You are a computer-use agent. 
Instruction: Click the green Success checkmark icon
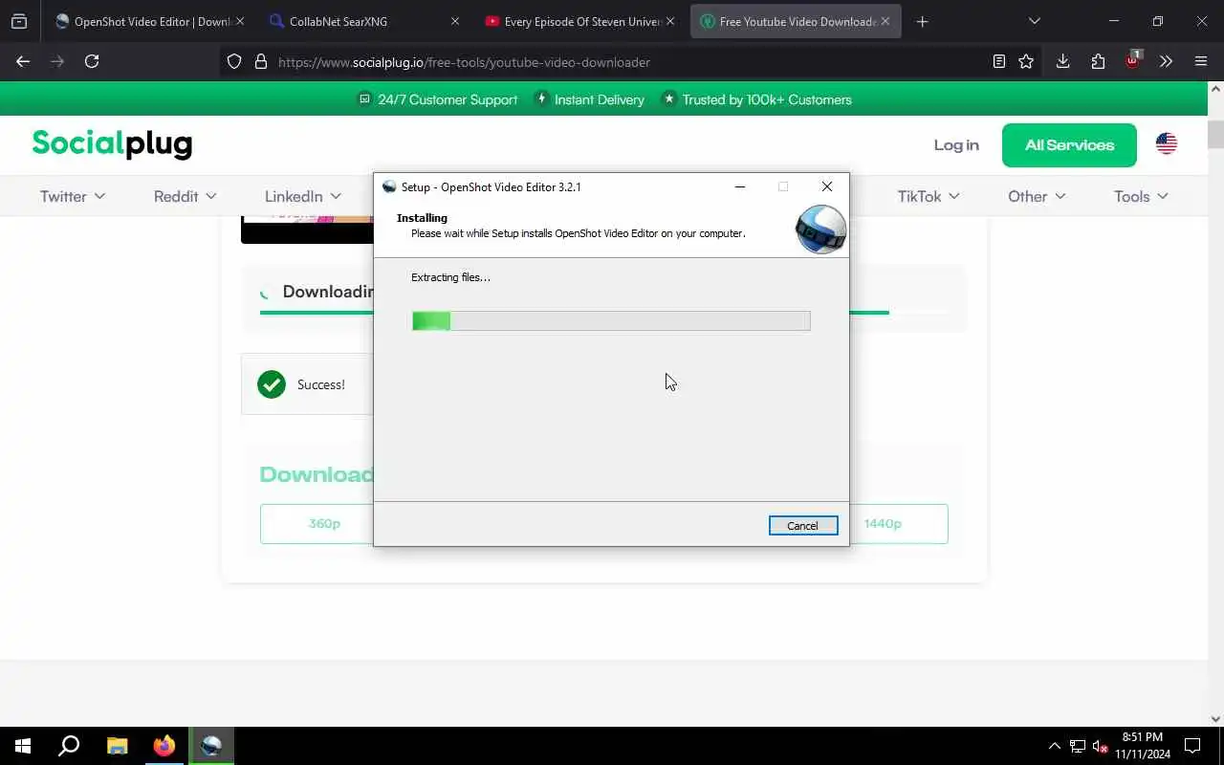(272, 384)
